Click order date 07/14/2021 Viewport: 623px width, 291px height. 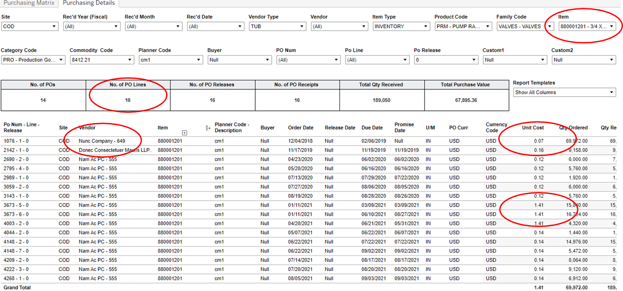(x=300, y=260)
